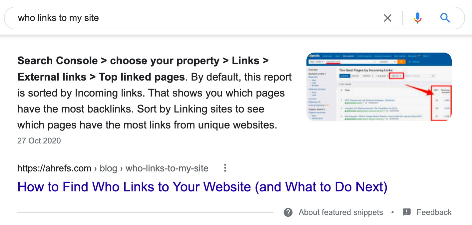472x225 pixels.
Task: Follow the article title link about finding website links
Action: (x=202, y=187)
